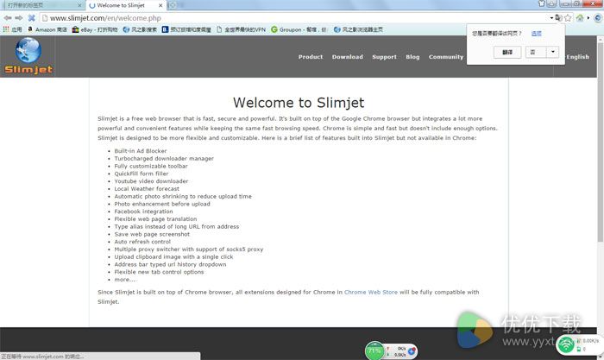Screen dimensions: 604x360
Task: Open the Apps grid bookmark icon
Action: pyautogui.click(x=6, y=29)
